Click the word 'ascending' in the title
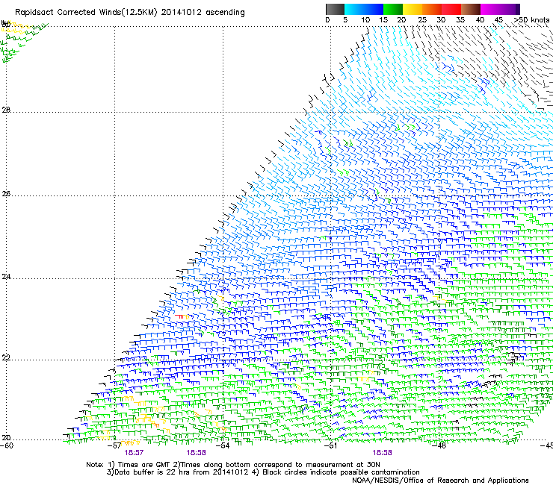Image resolution: width=553 pixels, height=485 pixels. click(225, 13)
